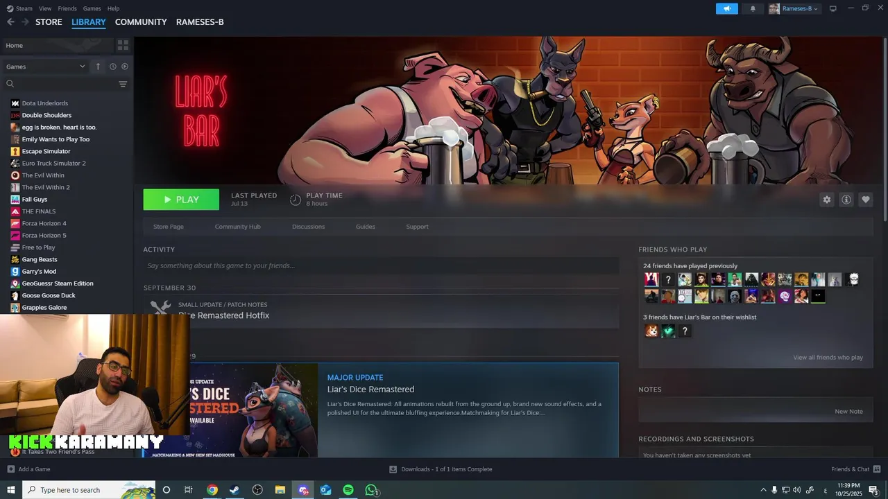Open game settings gear for Liar's Bar
Viewport: 888px width, 499px height.
click(x=826, y=200)
